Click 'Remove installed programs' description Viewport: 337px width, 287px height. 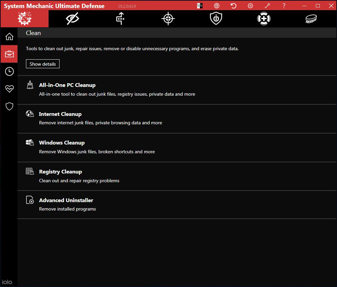(x=67, y=209)
